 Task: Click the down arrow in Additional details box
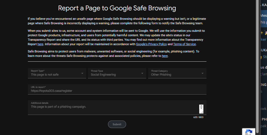(201, 108)
